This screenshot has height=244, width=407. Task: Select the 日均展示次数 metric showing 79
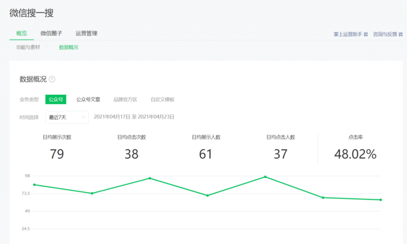[x=57, y=148]
